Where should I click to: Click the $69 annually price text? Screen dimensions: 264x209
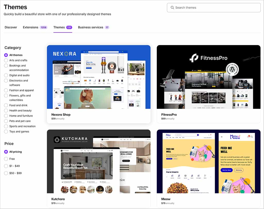click(x=168, y=119)
